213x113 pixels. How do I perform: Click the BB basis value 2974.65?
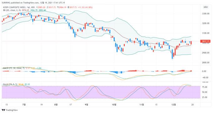26,10
